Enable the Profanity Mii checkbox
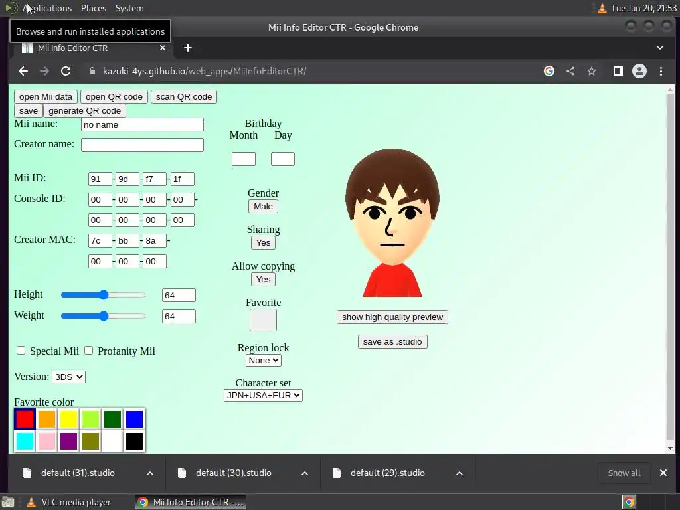The image size is (680, 510). point(88,351)
